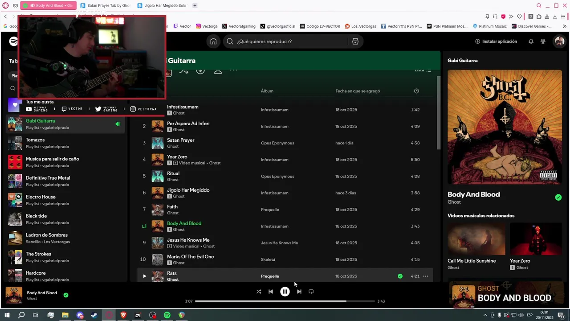570x321 pixels.
Task: Mute the Body And Blood tab via its speaker icon
Action: pos(32,5)
